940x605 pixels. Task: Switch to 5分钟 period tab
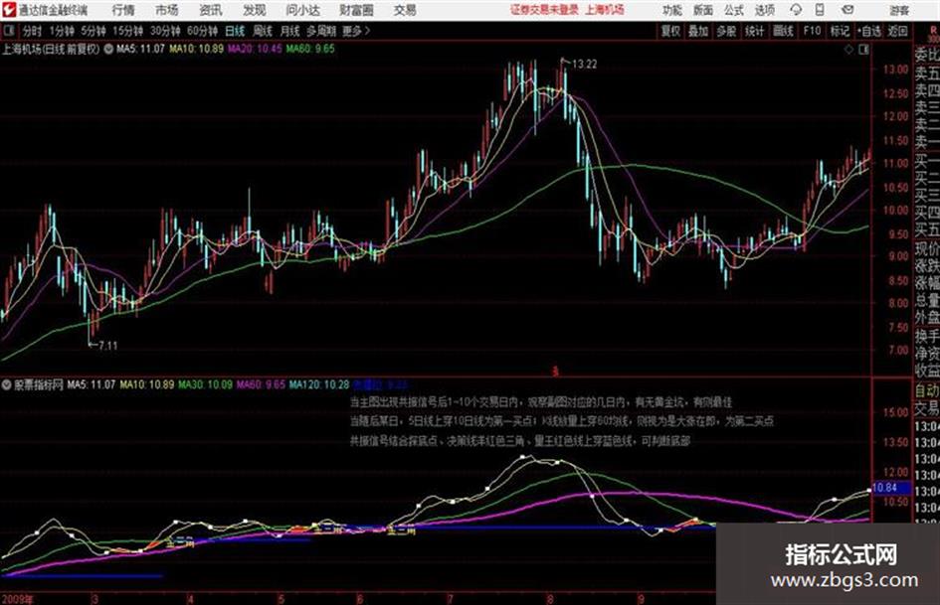[94, 31]
